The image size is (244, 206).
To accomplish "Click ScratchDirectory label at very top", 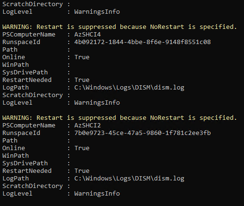I will (x=33, y=4).
